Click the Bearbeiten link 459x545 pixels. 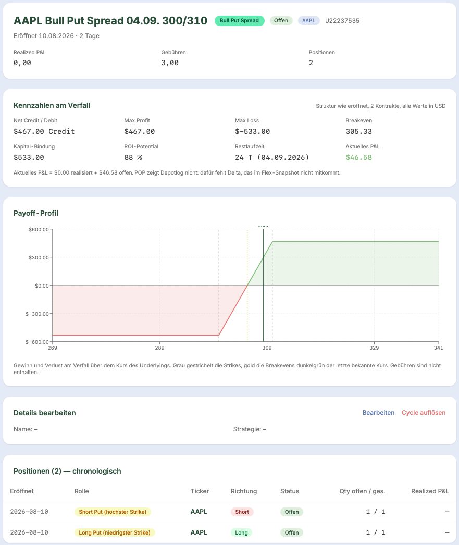[x=378, y=413]
